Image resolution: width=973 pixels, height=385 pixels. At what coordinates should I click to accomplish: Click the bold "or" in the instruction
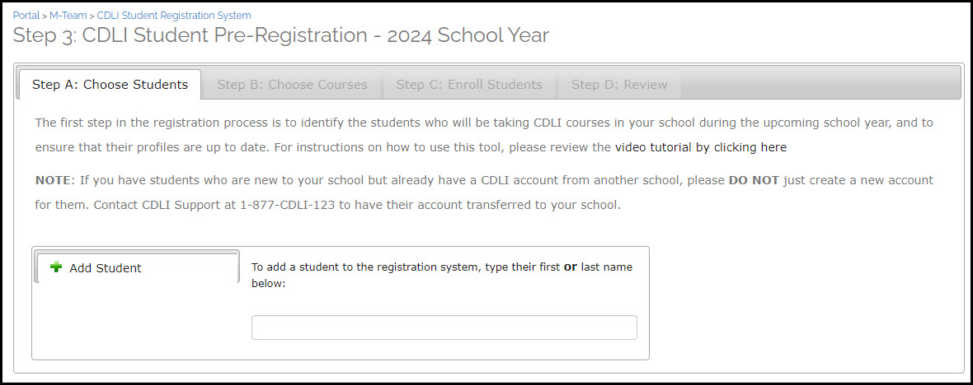tap(571, 267)
